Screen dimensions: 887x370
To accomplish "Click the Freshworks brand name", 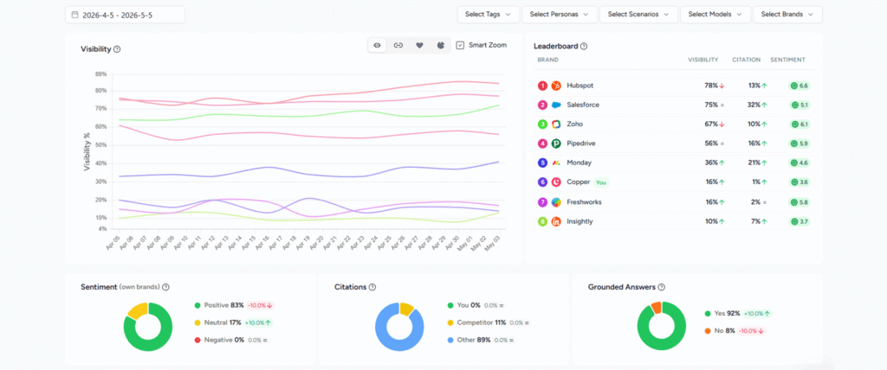I will (x=584, y=202).
